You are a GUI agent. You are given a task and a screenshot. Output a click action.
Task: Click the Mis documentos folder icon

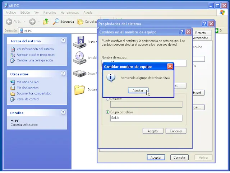(13, 88)
